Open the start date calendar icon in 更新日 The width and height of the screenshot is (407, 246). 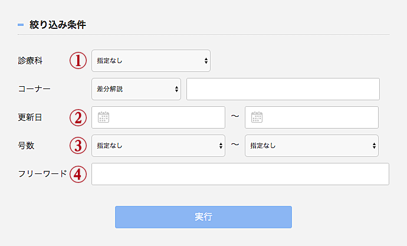[103, 117]
